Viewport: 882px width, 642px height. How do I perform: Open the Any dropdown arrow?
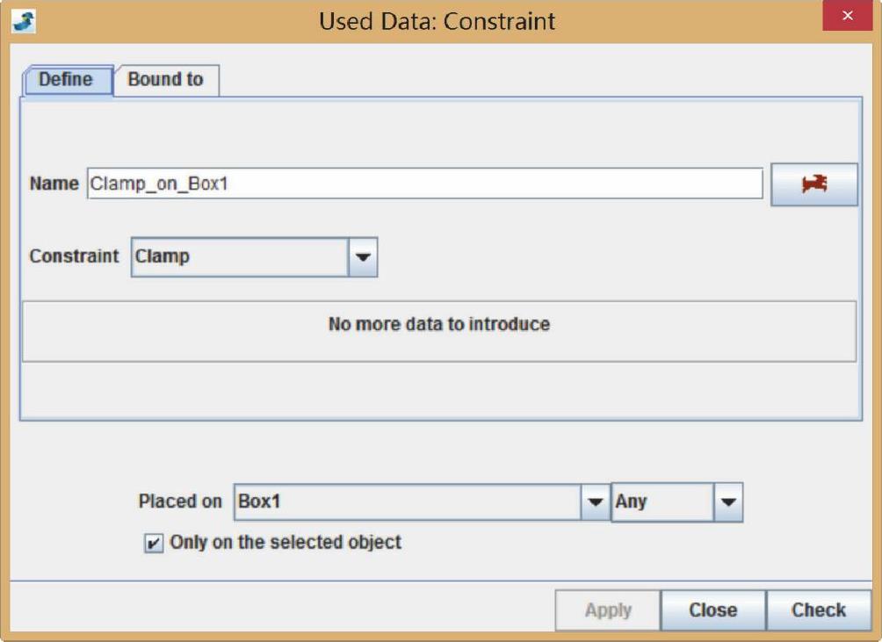[x=728, y=502]
